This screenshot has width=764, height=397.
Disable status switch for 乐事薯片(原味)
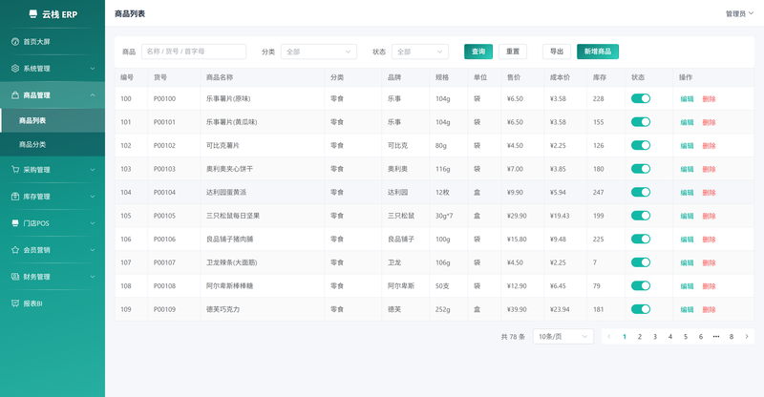coord(641,98)
